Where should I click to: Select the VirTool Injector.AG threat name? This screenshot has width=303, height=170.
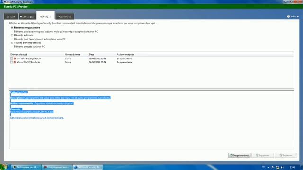point(29,59)
